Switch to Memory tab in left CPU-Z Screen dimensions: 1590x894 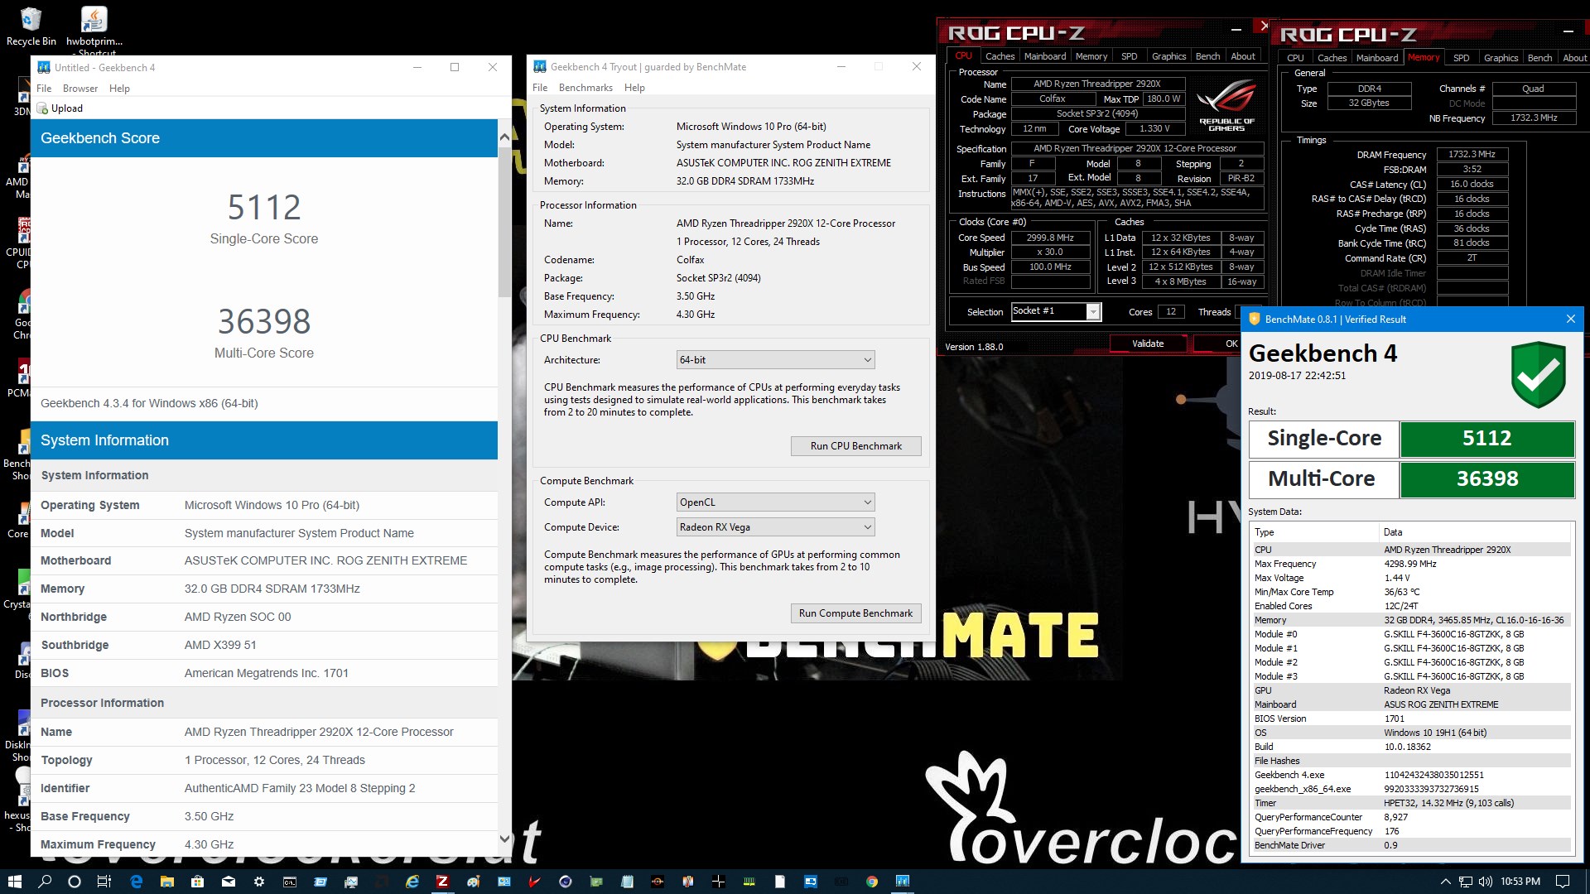[x=1091, y=56]
